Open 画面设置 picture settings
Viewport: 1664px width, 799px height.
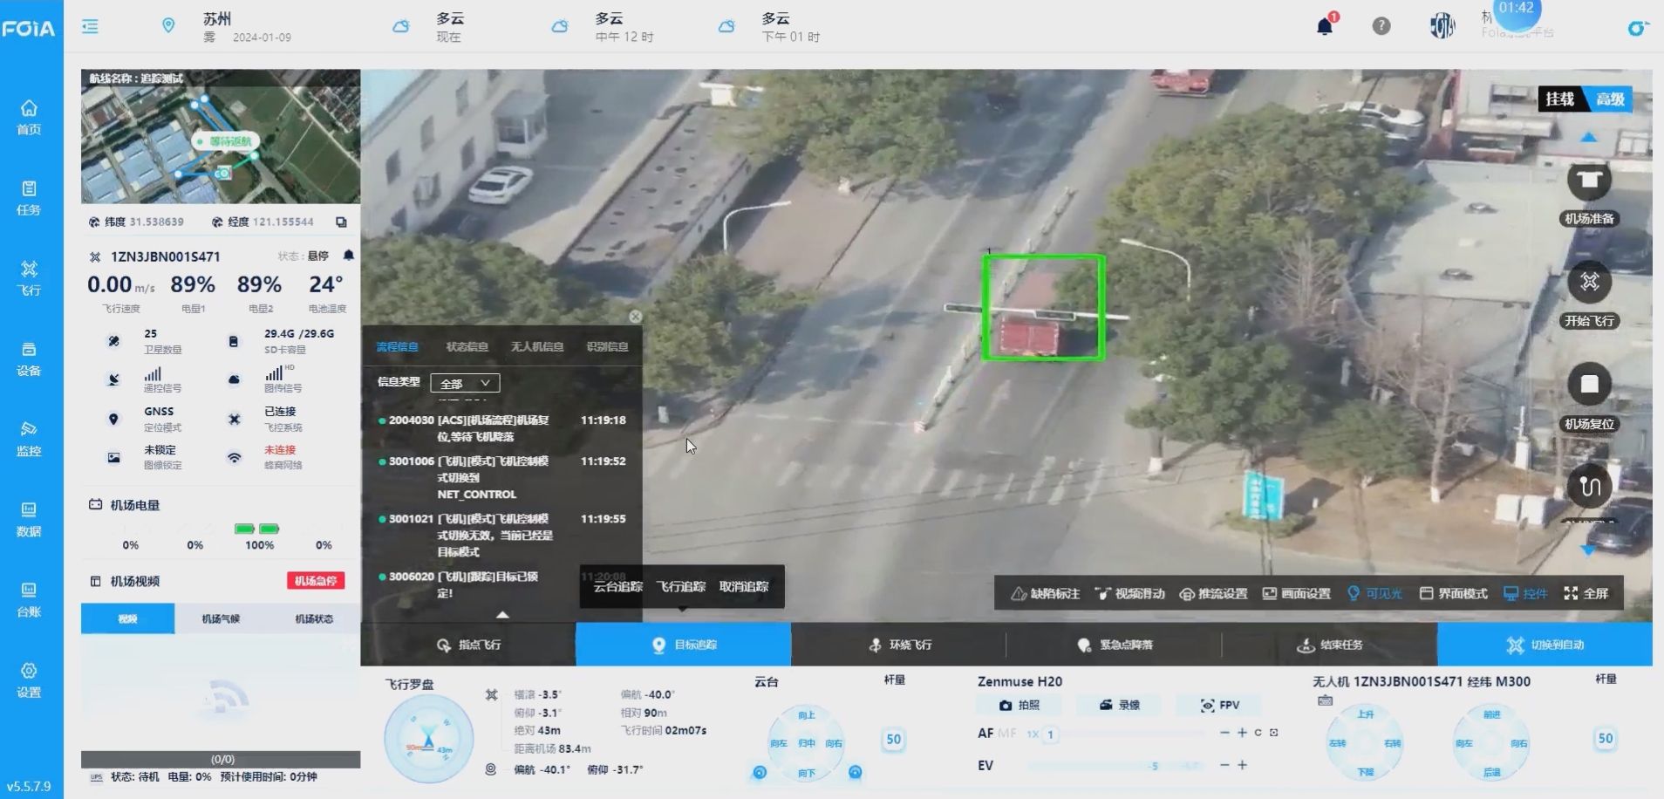click(1296, 593)
